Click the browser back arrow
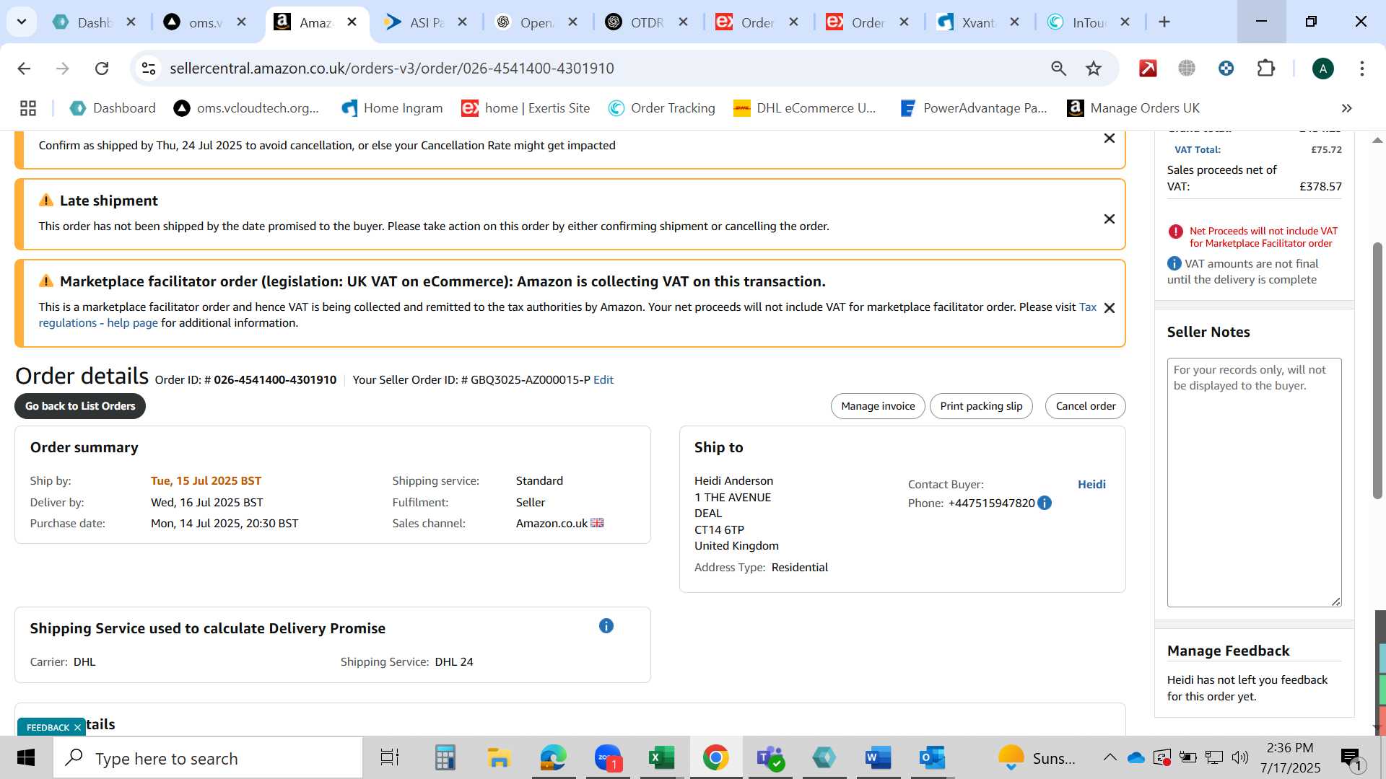 pos(24,69)
